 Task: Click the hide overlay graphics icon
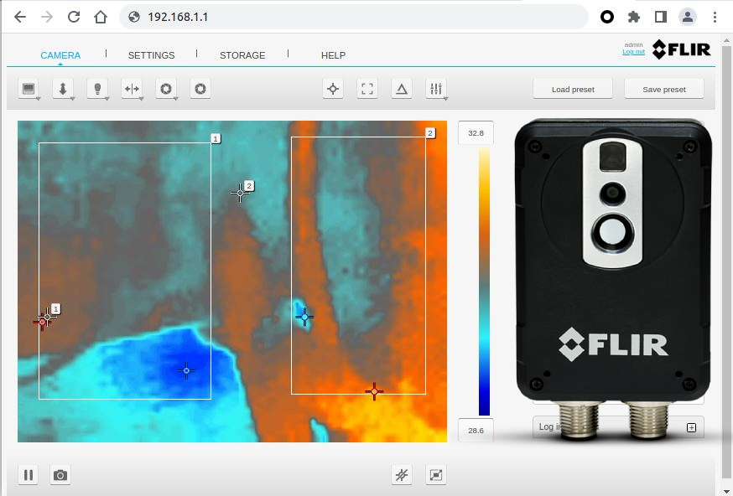click(x=402, y=475)
